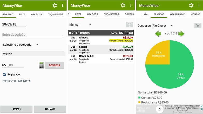Click the março 2018 month label
The width and height of the screenshot is (203, 114).
170,34
